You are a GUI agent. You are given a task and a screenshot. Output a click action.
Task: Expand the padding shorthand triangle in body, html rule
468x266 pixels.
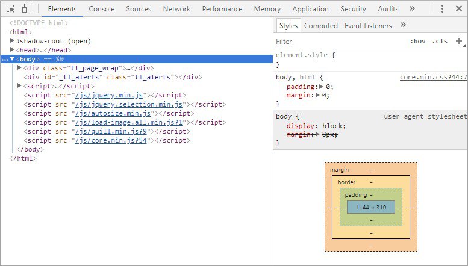pos(321,87)
